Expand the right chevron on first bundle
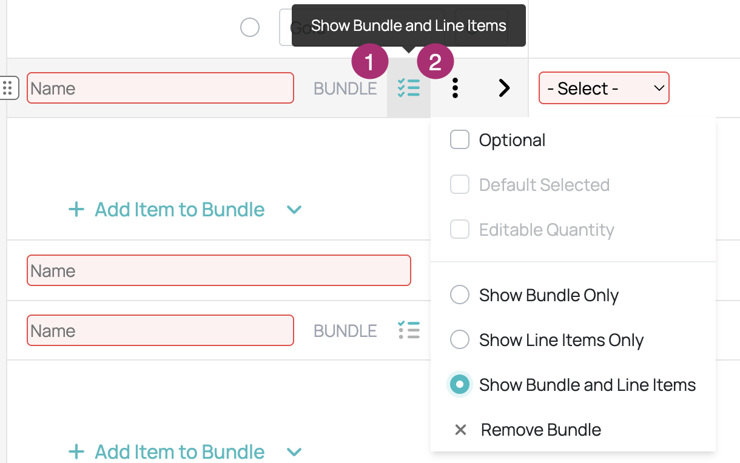The height and width of the screenshot is (463, 740). pos(504,88)
